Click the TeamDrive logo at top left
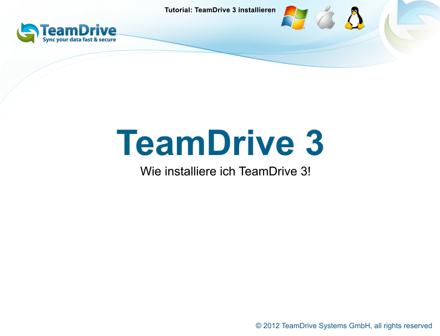440x336 pixels. 67,33
